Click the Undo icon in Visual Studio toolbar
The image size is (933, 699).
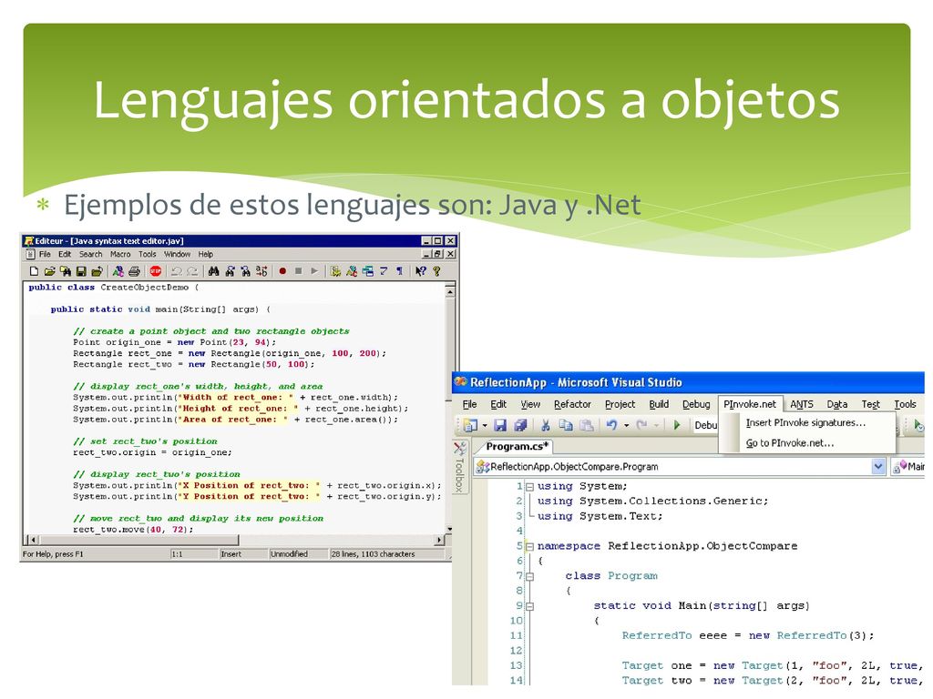point(611,425)
